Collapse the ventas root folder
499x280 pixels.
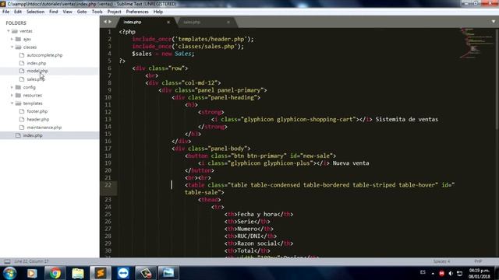click(9, 31)
